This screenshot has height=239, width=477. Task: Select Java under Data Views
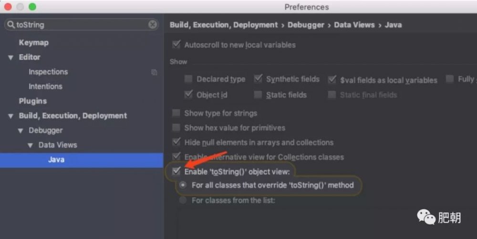(82, 160)
